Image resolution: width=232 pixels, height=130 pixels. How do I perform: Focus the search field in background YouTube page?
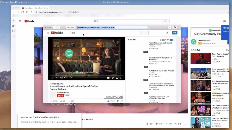coord(127,21)
